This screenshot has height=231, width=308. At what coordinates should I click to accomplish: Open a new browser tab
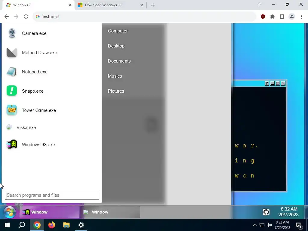coord(153,5)
